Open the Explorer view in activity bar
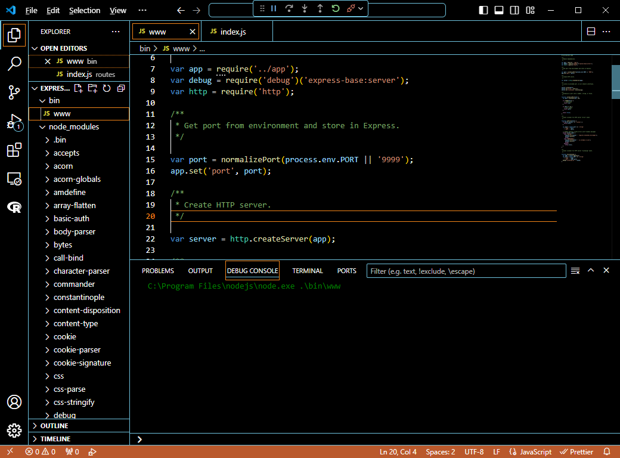 (14, 35)
